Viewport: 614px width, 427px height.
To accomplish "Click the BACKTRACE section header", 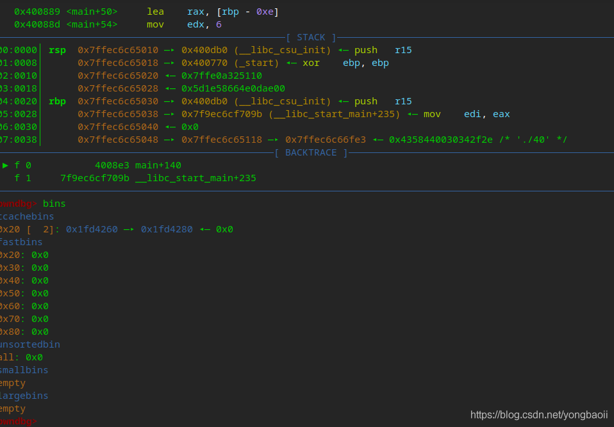I will click(x=311, y=152).
